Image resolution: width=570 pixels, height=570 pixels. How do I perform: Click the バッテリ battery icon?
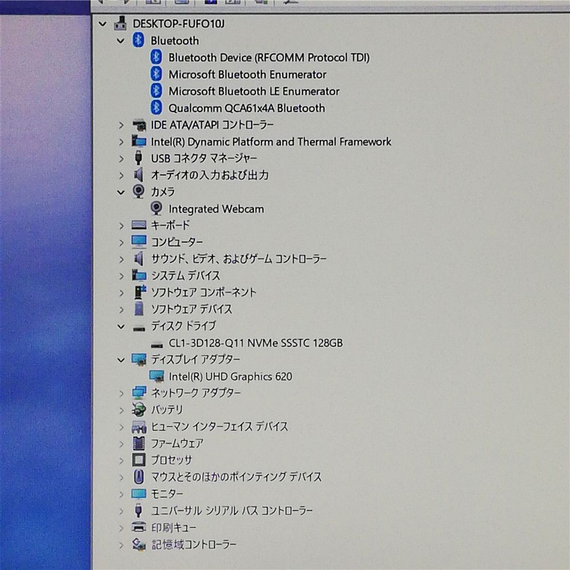click(x=138, y=410)
